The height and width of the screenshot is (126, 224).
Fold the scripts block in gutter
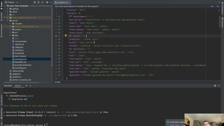[x=63, y=13]
